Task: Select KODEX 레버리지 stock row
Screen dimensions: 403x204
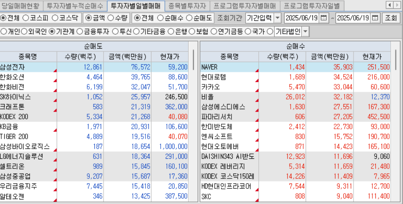Action: point(295,166)
